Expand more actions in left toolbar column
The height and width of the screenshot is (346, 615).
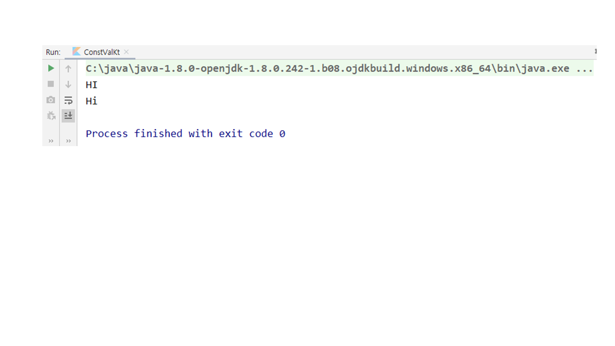point(51,141)
